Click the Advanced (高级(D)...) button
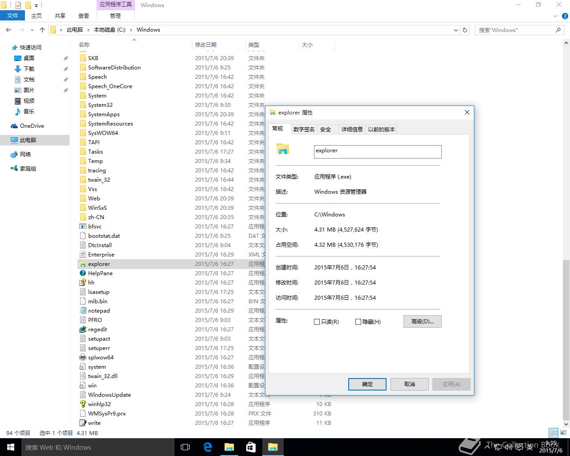Screen dimensions: 570x456 422,322
